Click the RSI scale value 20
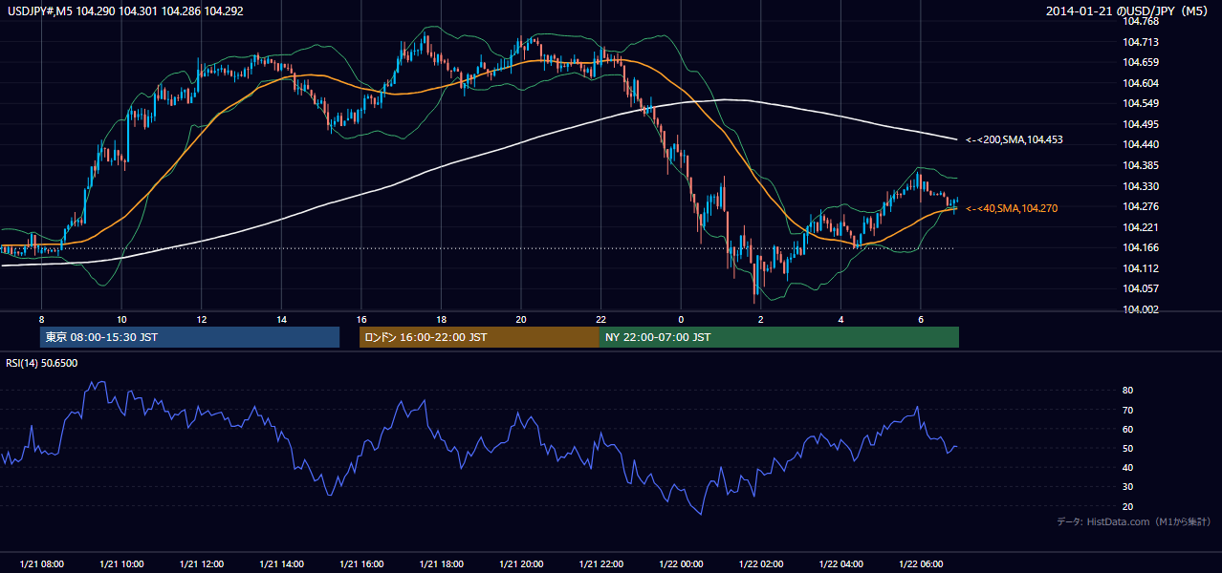 coord(1128,506)
